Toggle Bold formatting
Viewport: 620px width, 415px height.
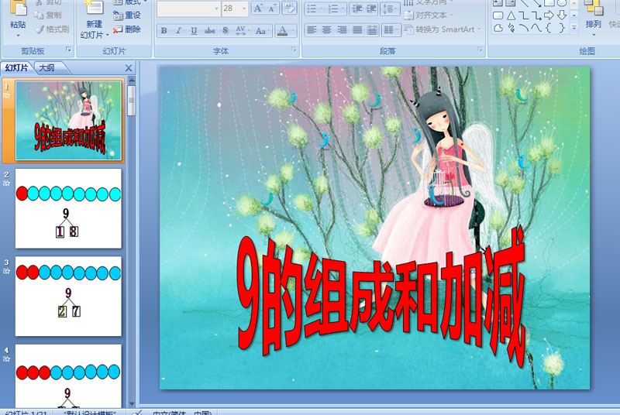click(x=164, y=30)
